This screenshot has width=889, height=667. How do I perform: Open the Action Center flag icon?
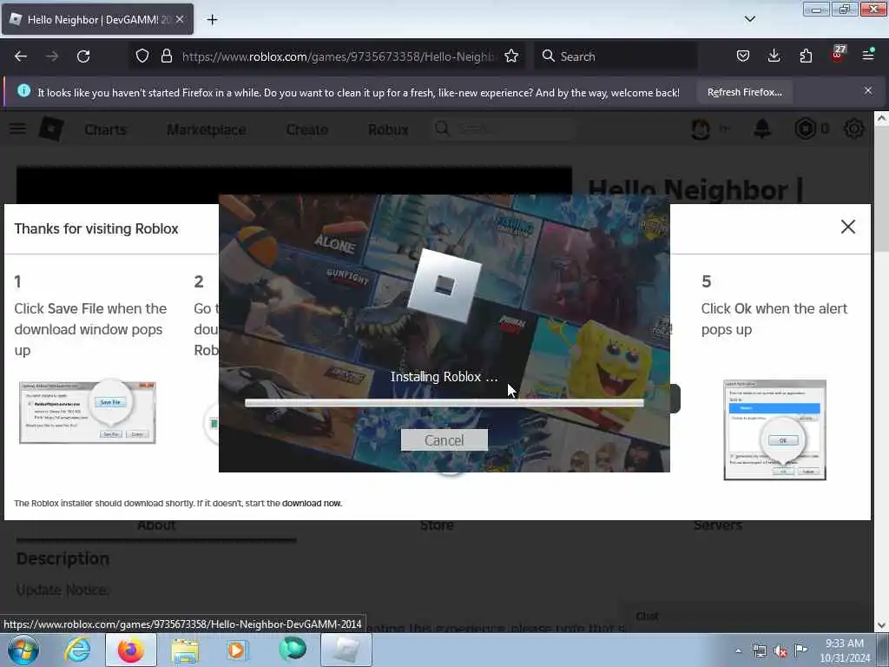click(801, 650)
